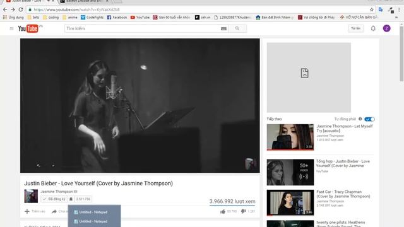The width and height of the screenshot is (404, 227).
Task: Click the autoplay info icon
Action: click(x=360, y=119)
